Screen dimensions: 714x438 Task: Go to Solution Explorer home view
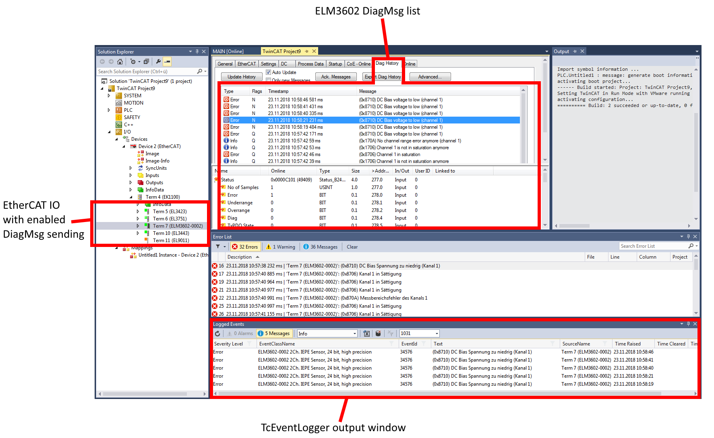click(120, 62)
